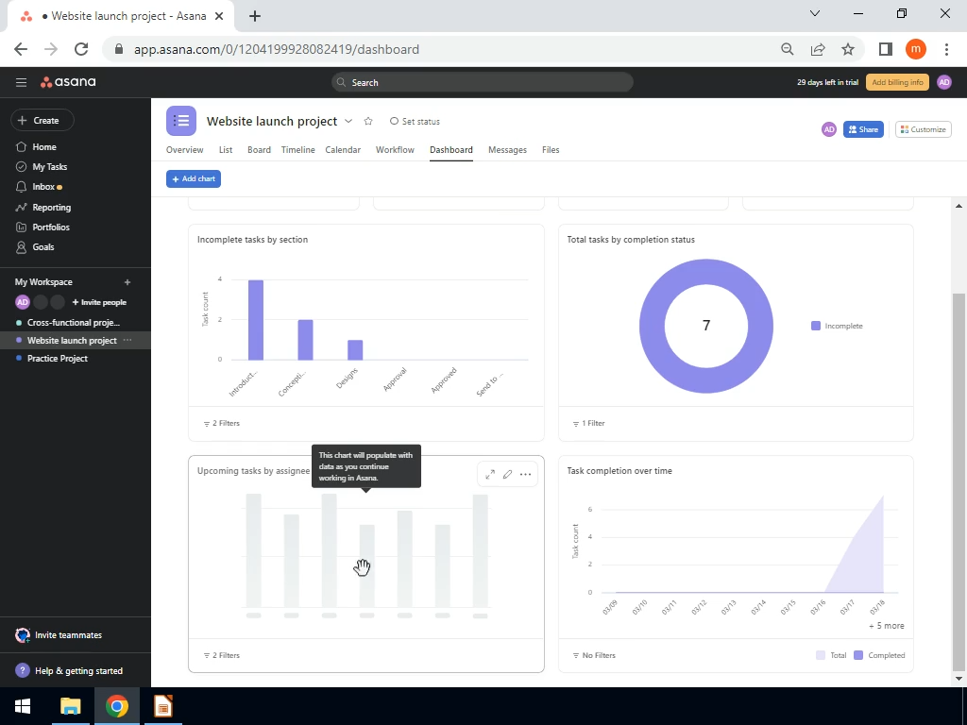
Task: Expand 2 Filters on Incomplete tasks chart
Action: [x=221, y=424]
